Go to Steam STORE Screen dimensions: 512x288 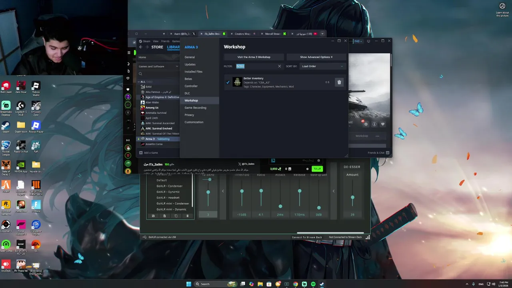click(x=157, y=47)
